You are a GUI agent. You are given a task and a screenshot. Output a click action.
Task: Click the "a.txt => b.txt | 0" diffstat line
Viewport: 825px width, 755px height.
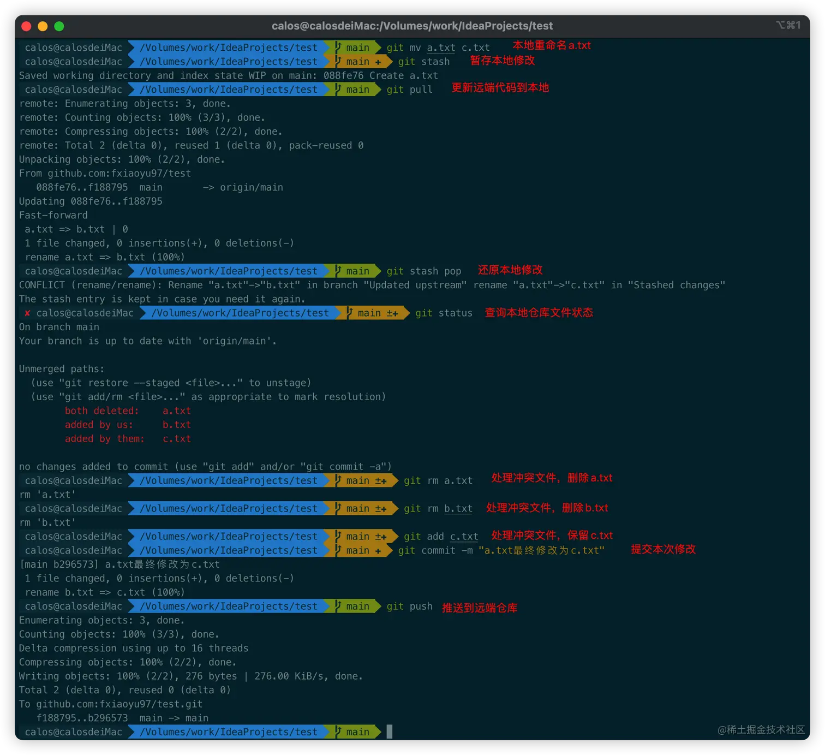pos(76,229)
